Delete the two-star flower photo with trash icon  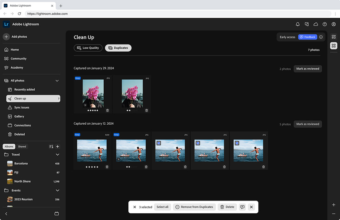tap(147, 111)
